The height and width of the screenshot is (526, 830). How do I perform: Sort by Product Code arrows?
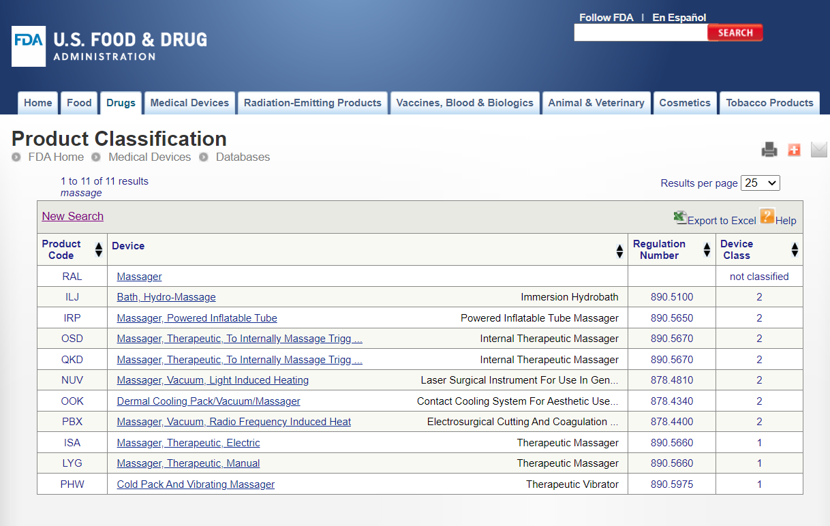(x=99, y=250)
